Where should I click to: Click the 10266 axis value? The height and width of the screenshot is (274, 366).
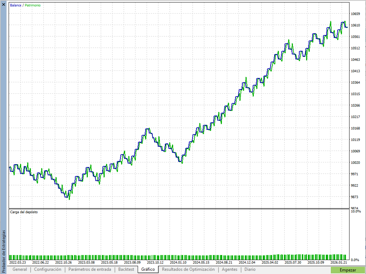coord(355,105)
